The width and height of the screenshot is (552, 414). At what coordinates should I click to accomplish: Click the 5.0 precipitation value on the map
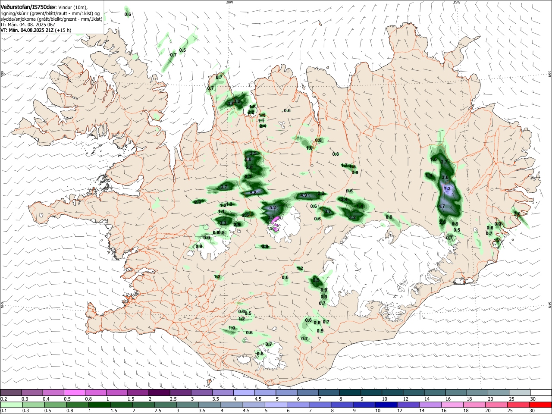point(248,160)
